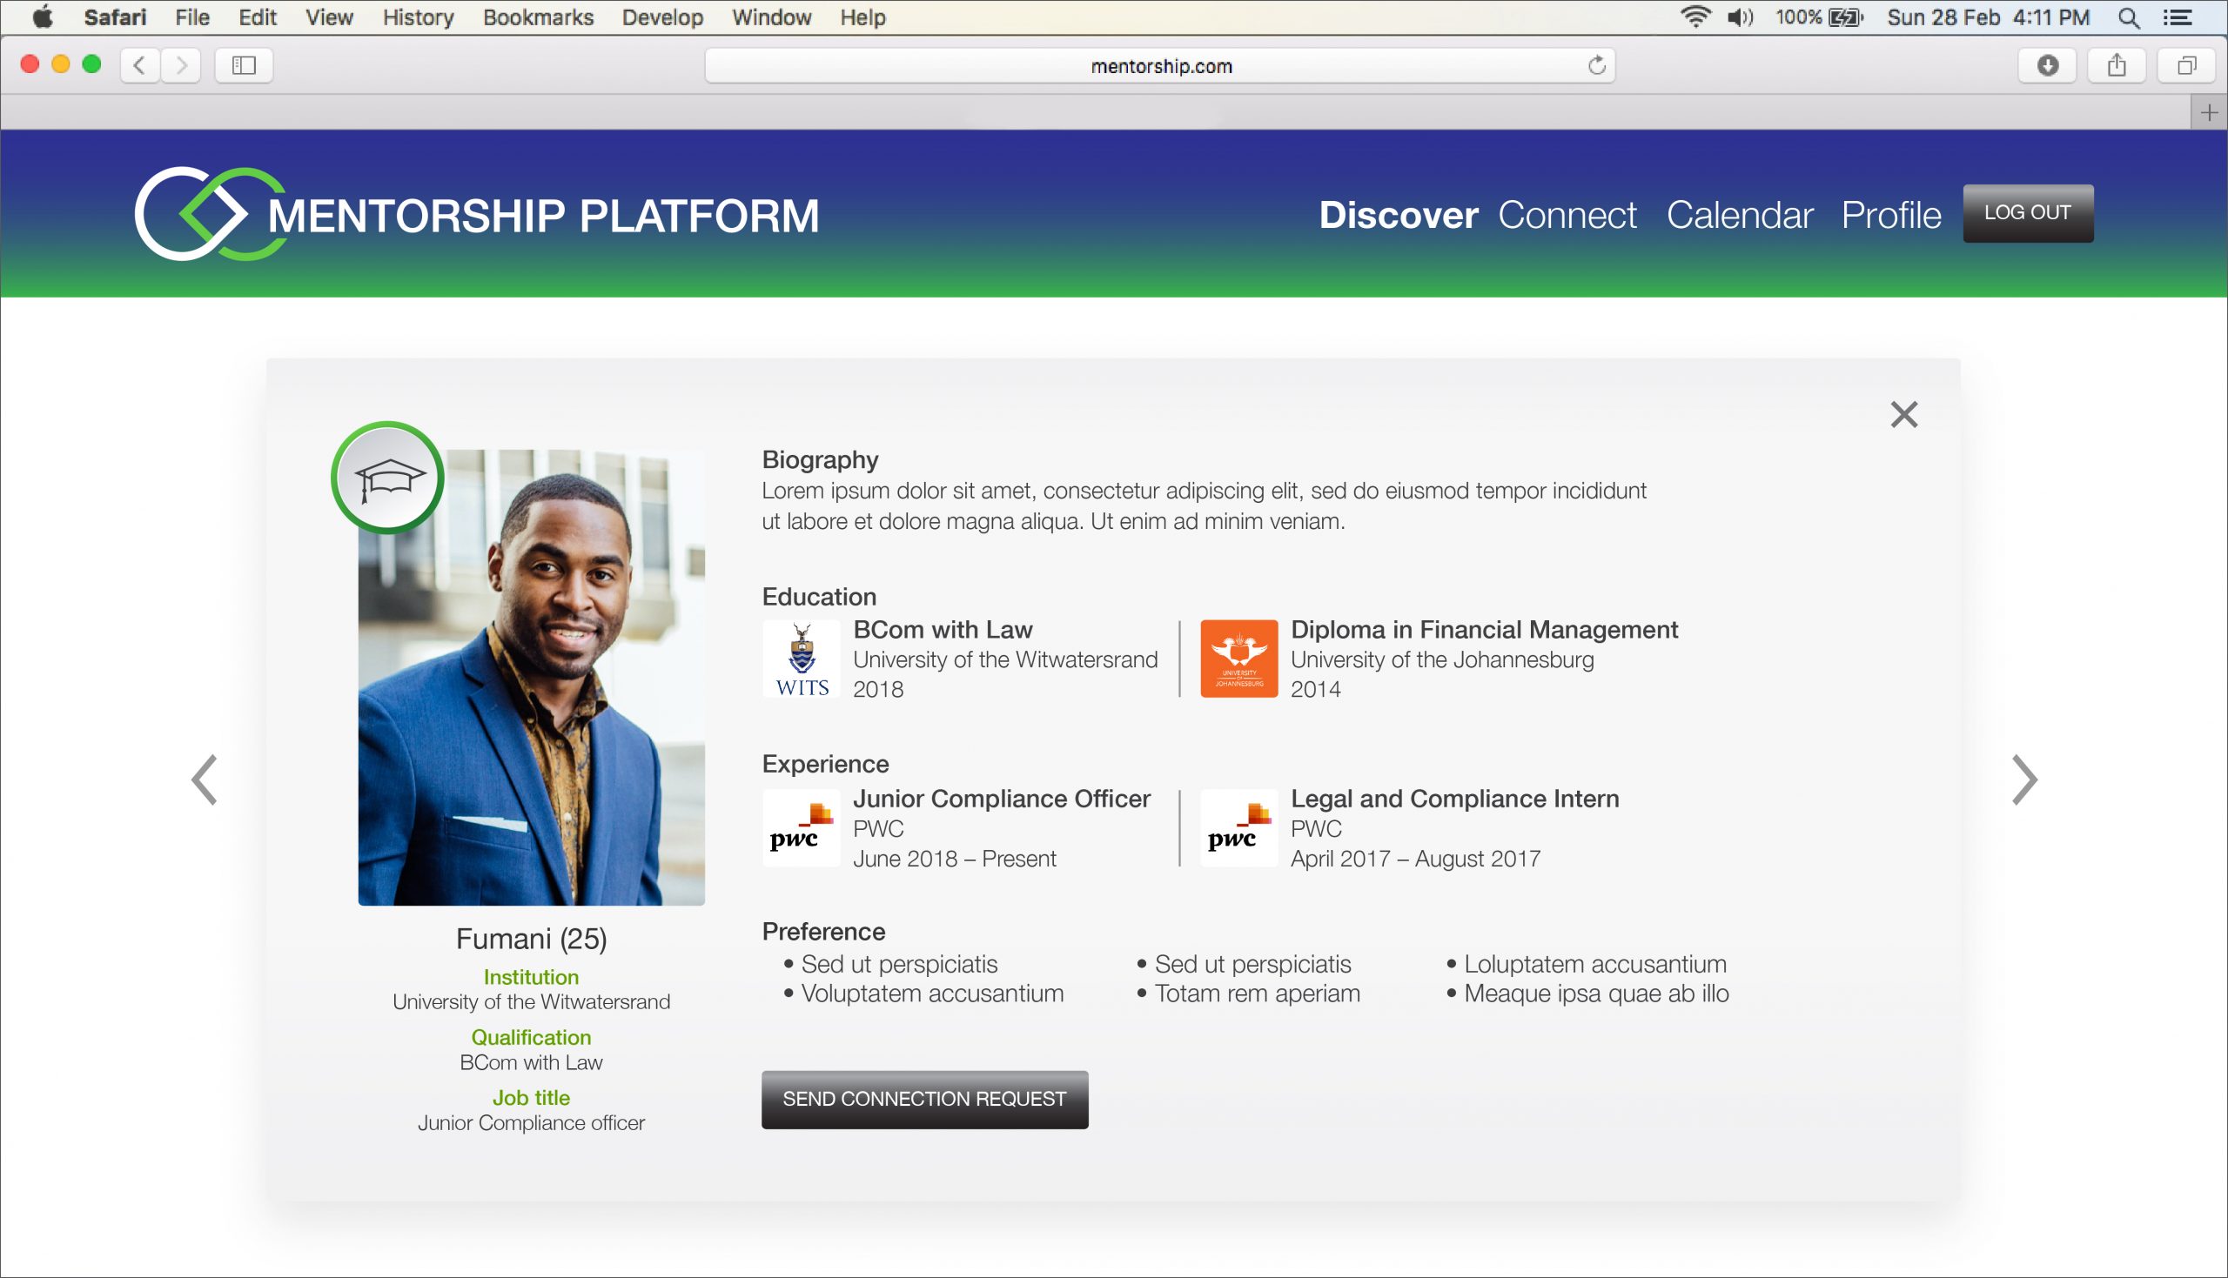Click the date and time in menu bar

point(1988,17)
